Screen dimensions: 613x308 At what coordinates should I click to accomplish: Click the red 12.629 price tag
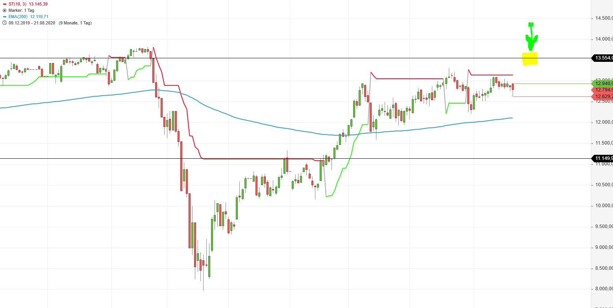603,96
